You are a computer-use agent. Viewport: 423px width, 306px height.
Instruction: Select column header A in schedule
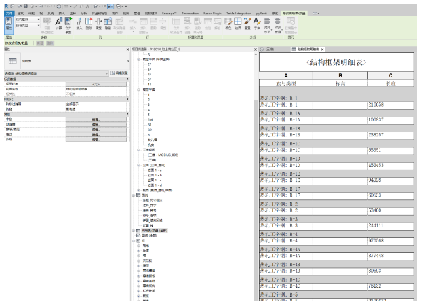286,75
